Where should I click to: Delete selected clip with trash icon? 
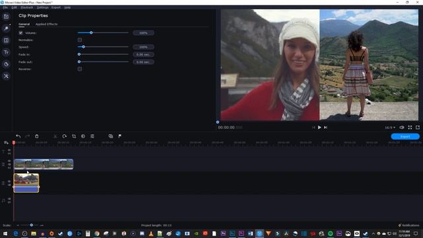(37, 136)
